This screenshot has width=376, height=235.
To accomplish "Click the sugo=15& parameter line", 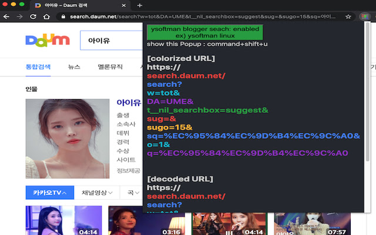I will click(170, 127).
